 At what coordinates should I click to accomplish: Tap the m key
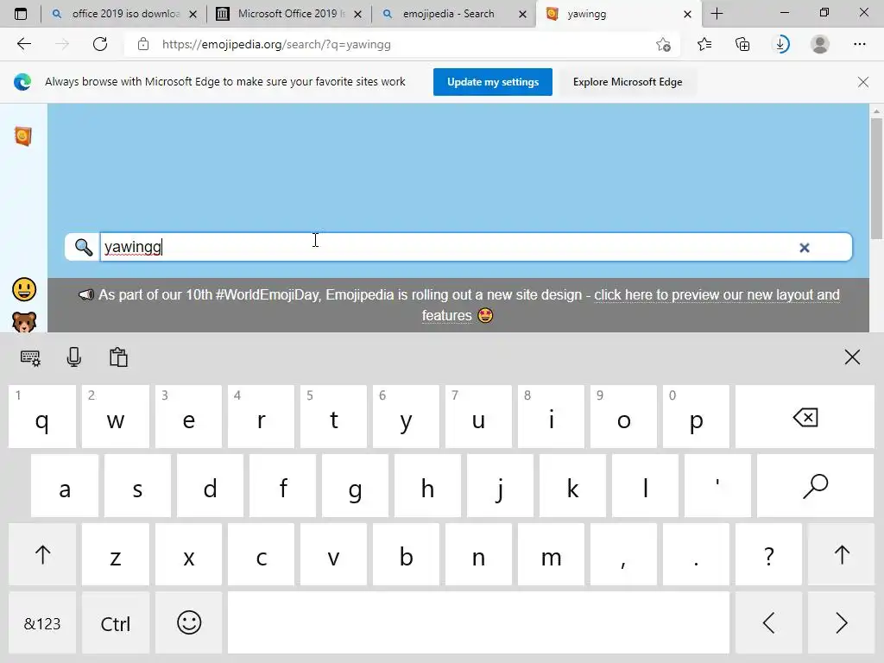(x=551, y=554)
